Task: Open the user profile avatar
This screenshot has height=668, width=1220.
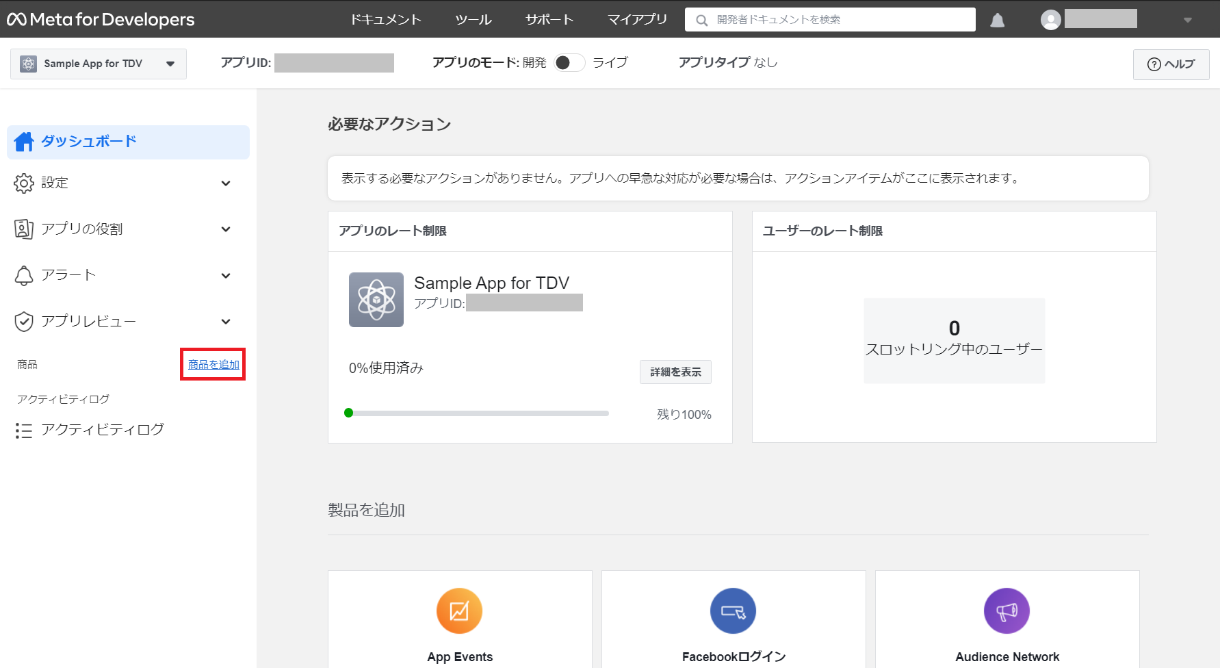Action: click(1051, 20)
